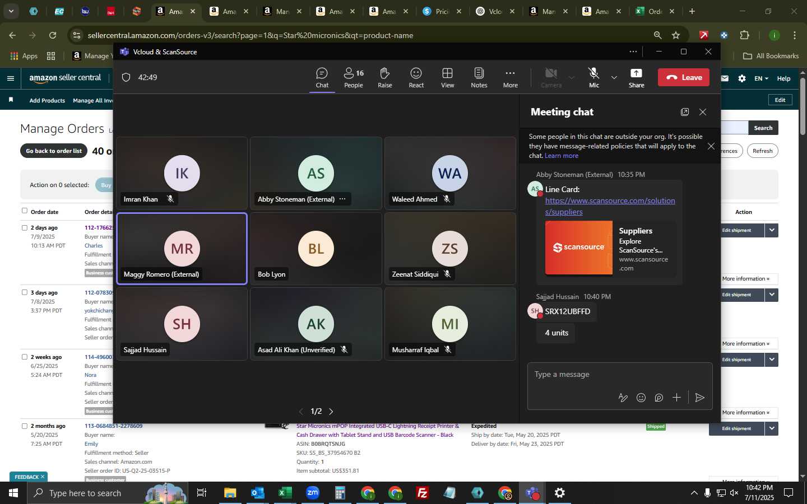The width and height of the screenshot is (807, 504).
Task: Click the Edit bookmarks bar button
Action: 780,100
